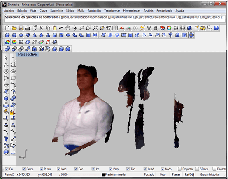Switch to the four viewports layout icon
The image size is (228, 179).
[x=115, y=28]
